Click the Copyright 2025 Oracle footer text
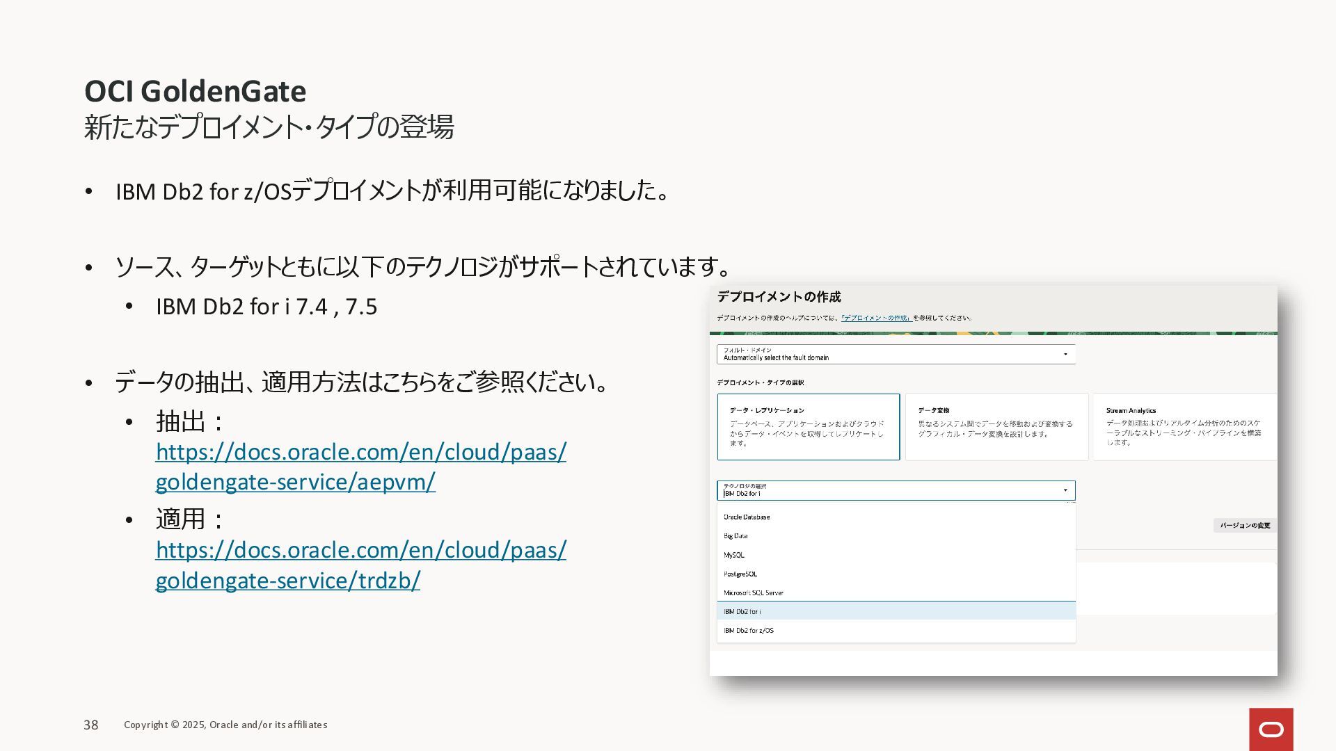The width and height of the screenshot is (1336, 751). 225,725
